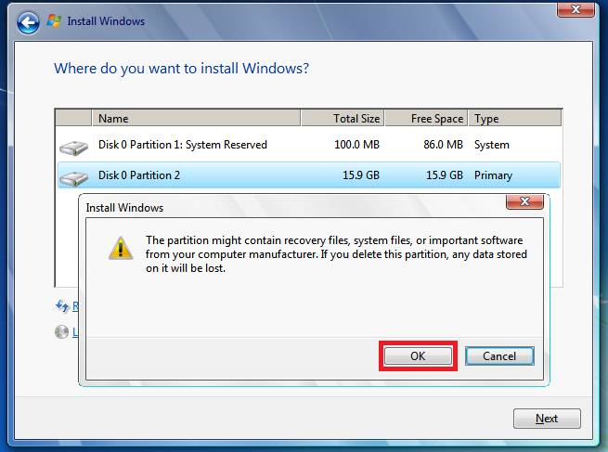Cancel the partition deletion dialog
Viewport: 608px width, 452px height.
coord(499,355)
